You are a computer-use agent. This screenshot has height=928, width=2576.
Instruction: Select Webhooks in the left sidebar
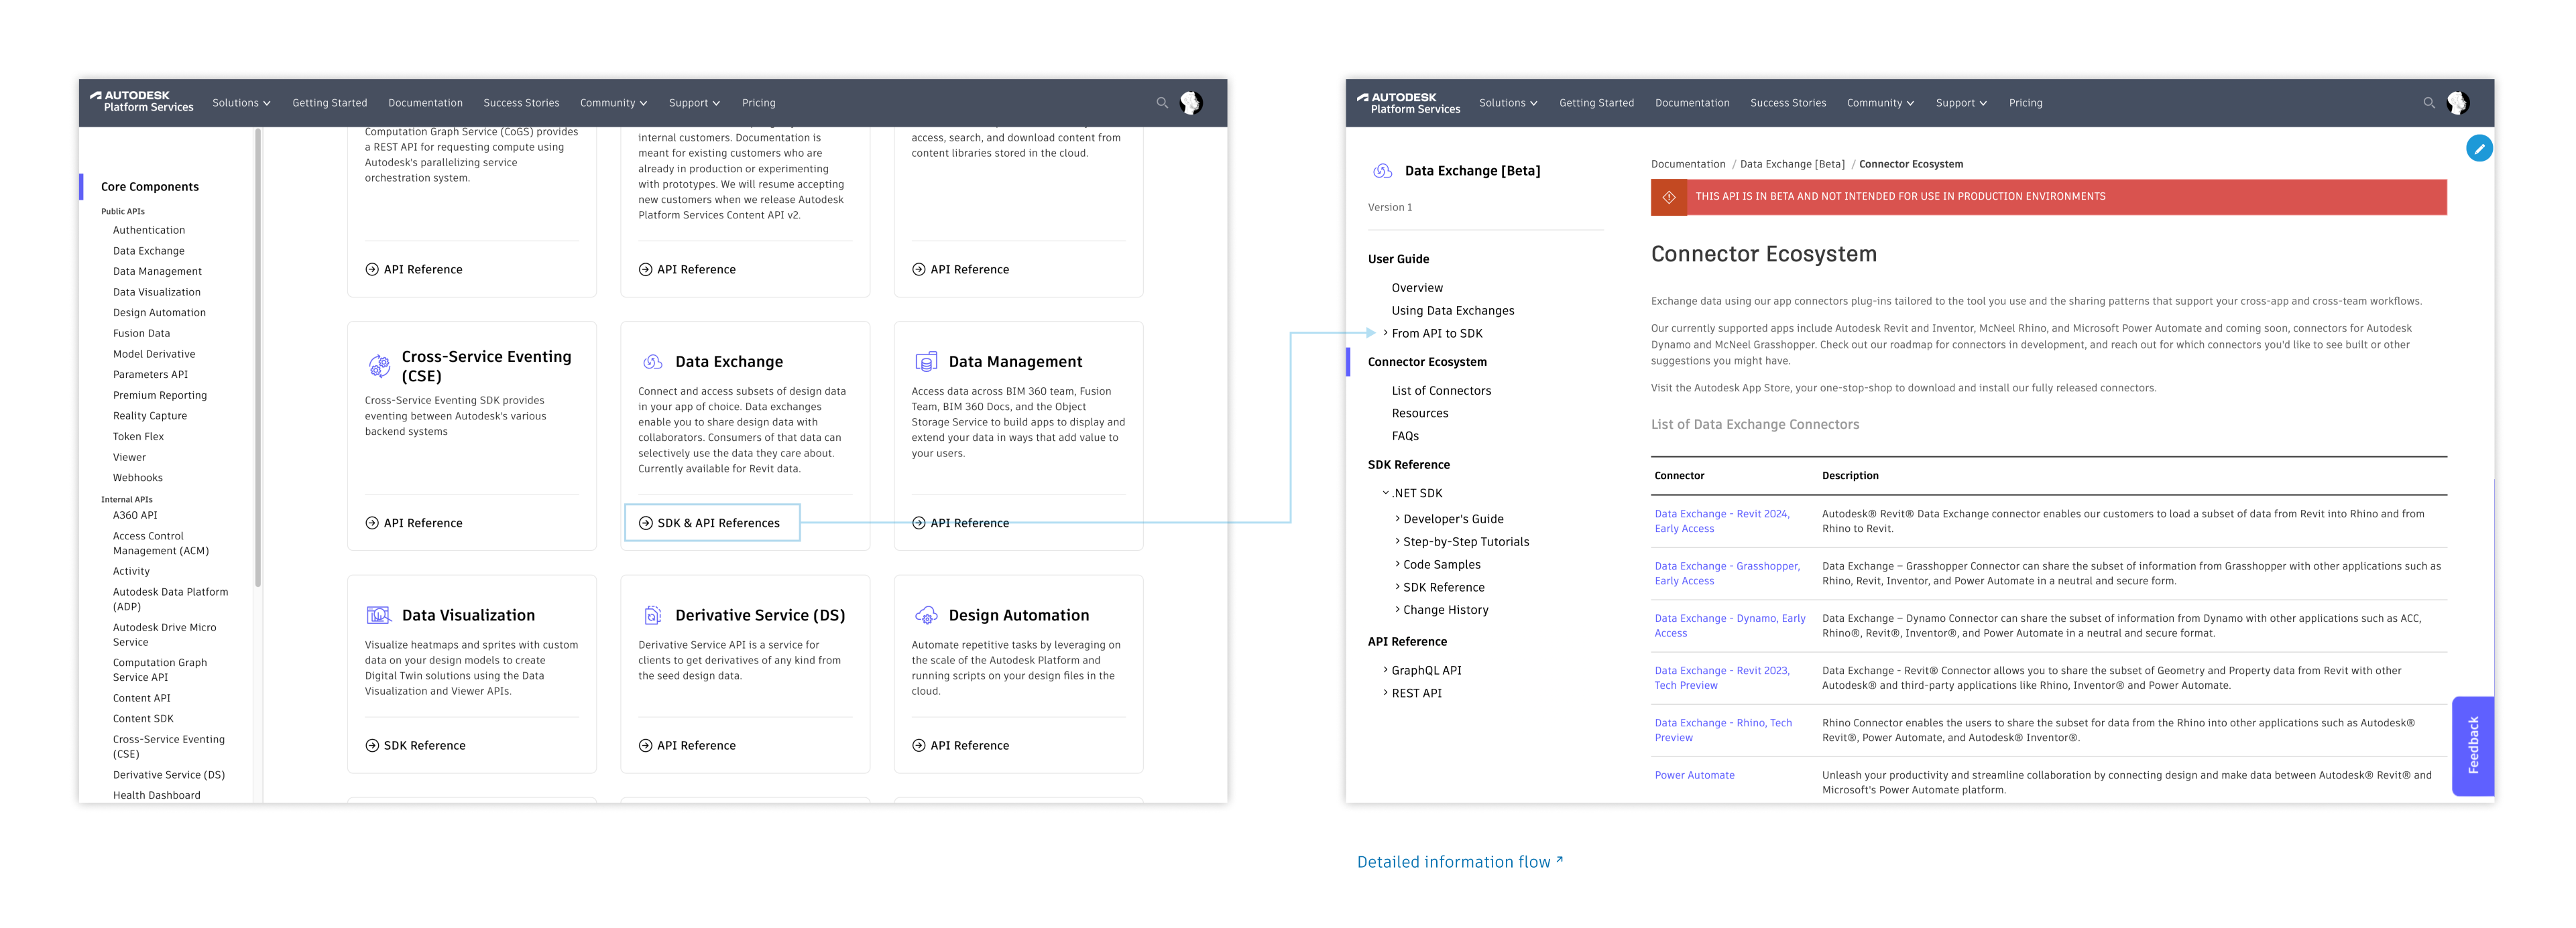[x=138, y=478]
